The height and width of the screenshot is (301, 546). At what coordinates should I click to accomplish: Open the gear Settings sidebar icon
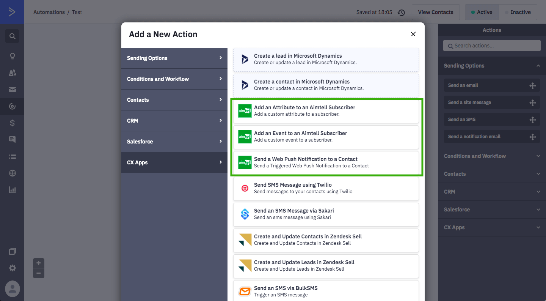(x=12, y=268)
